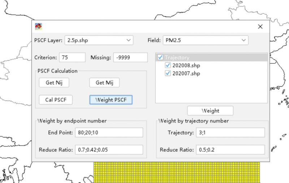Click the Weight PSCF button
289x183 pixels.
click(111, 100)
